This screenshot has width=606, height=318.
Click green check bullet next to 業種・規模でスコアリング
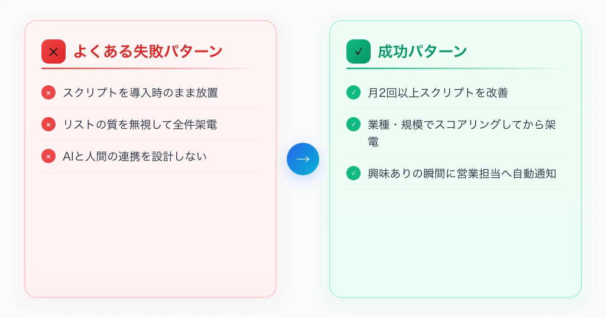tap(353, 124)
